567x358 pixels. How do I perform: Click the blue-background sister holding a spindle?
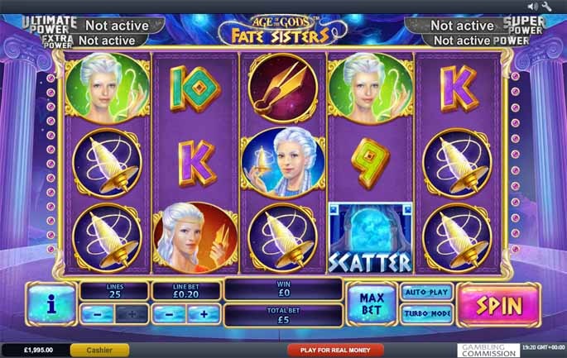pos(283,163)
